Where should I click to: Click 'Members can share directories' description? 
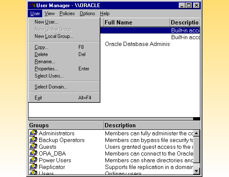[x=149, y=160]
